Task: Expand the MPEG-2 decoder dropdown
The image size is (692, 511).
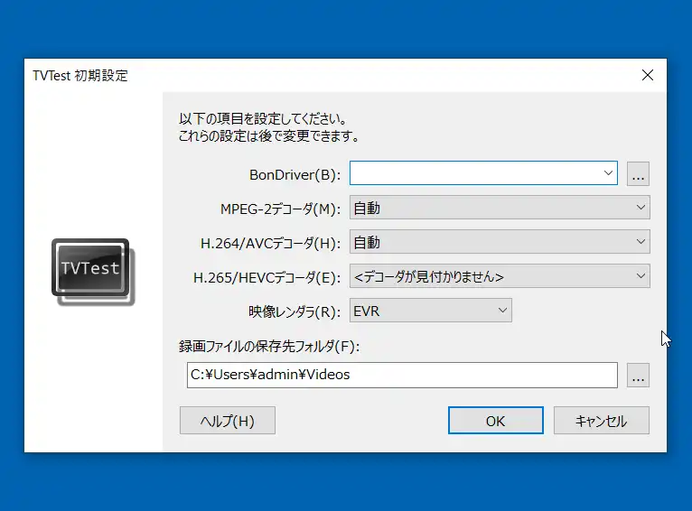Action: tap(500, 208)
